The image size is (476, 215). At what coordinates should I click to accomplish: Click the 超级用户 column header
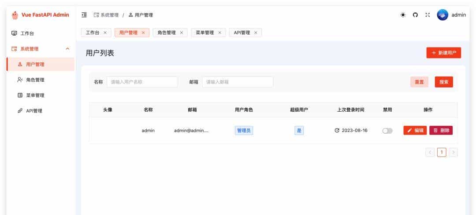(299, 110)
